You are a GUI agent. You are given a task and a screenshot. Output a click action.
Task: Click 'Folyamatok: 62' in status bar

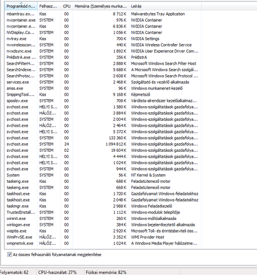point(14,272)
